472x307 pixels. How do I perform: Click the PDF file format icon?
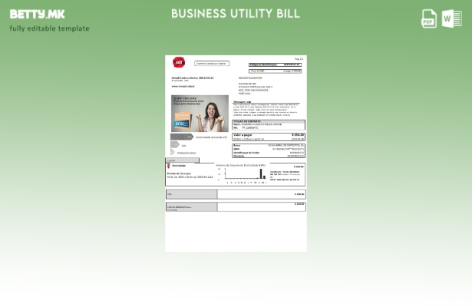429,19
